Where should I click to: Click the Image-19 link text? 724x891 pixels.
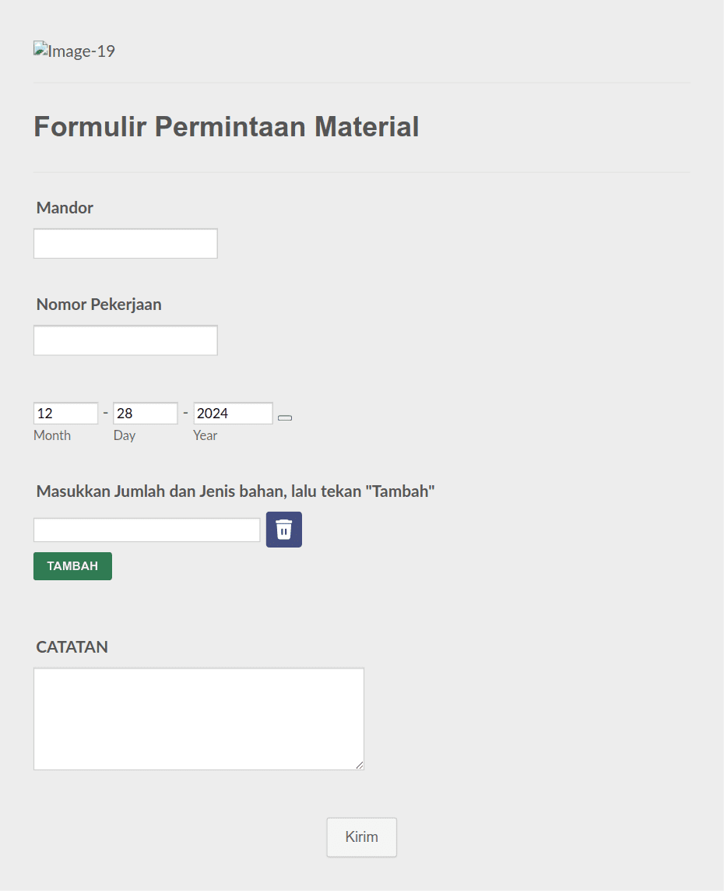point(81,50)
